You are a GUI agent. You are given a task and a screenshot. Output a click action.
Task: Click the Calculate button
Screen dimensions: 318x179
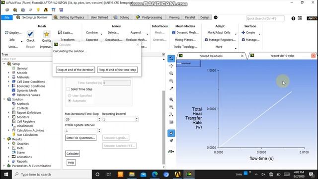click(x=73, y=154)
